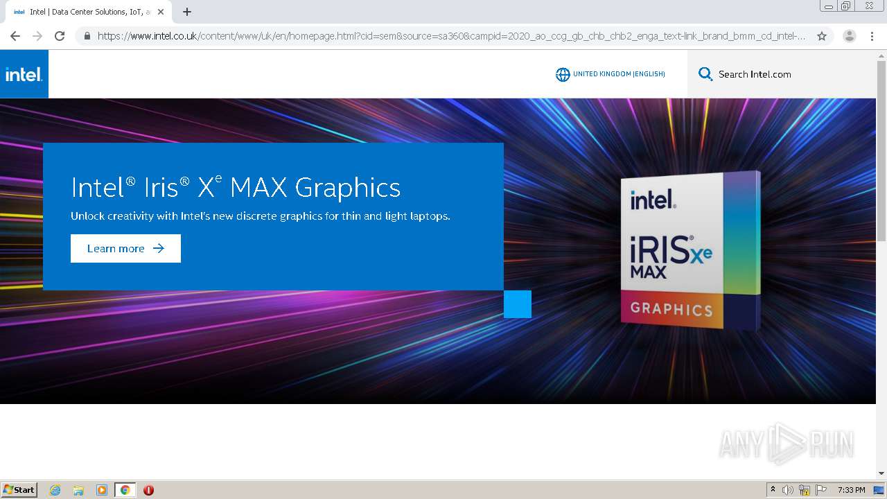887x499 pixels.
Task: Select the Intel Data Center Solutions tab
Action: coord(88,12)
